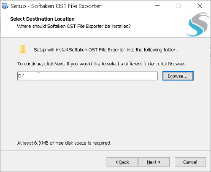Minimize the Setup window

tap(157, 6)
